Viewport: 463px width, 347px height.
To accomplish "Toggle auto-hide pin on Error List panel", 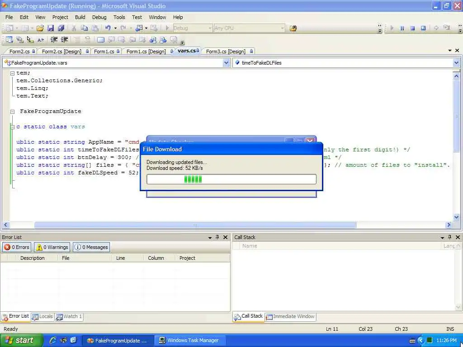I will click(217, 237).
